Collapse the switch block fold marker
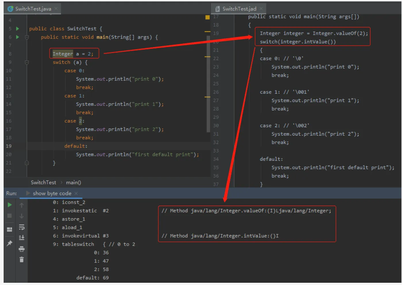 (x=27, y=62)
